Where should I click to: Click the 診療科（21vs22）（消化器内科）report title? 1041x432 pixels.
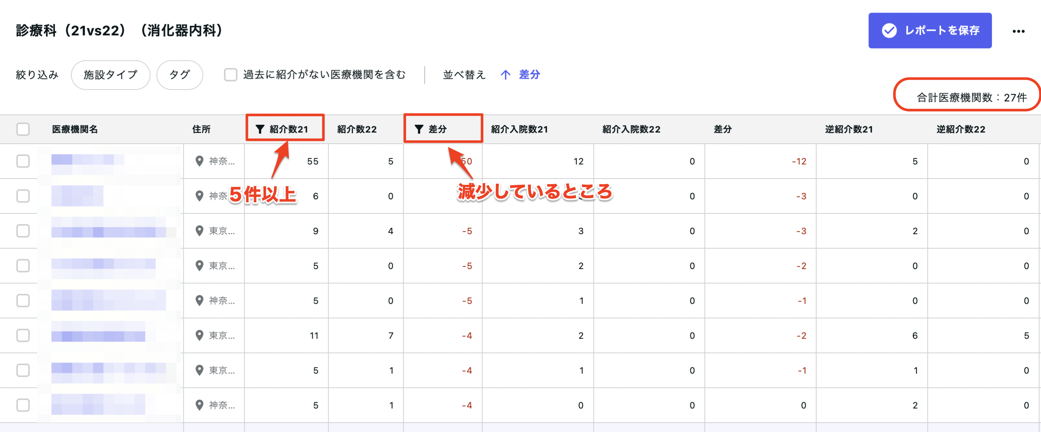tap(120, 30)
